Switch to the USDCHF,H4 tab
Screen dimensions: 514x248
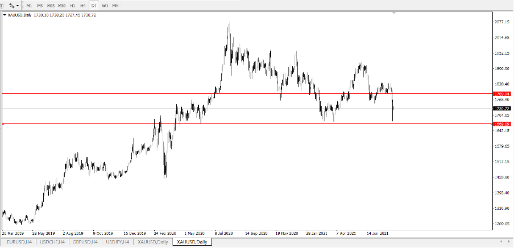pyautogui.click(x=53, y=242)
